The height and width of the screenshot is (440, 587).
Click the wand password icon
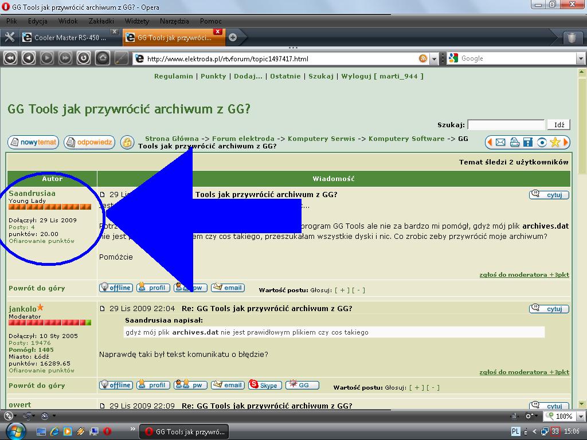(x=121, y=58)
